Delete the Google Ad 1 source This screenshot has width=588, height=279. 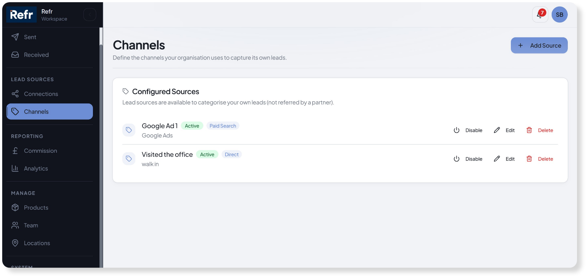click(540, 130)
